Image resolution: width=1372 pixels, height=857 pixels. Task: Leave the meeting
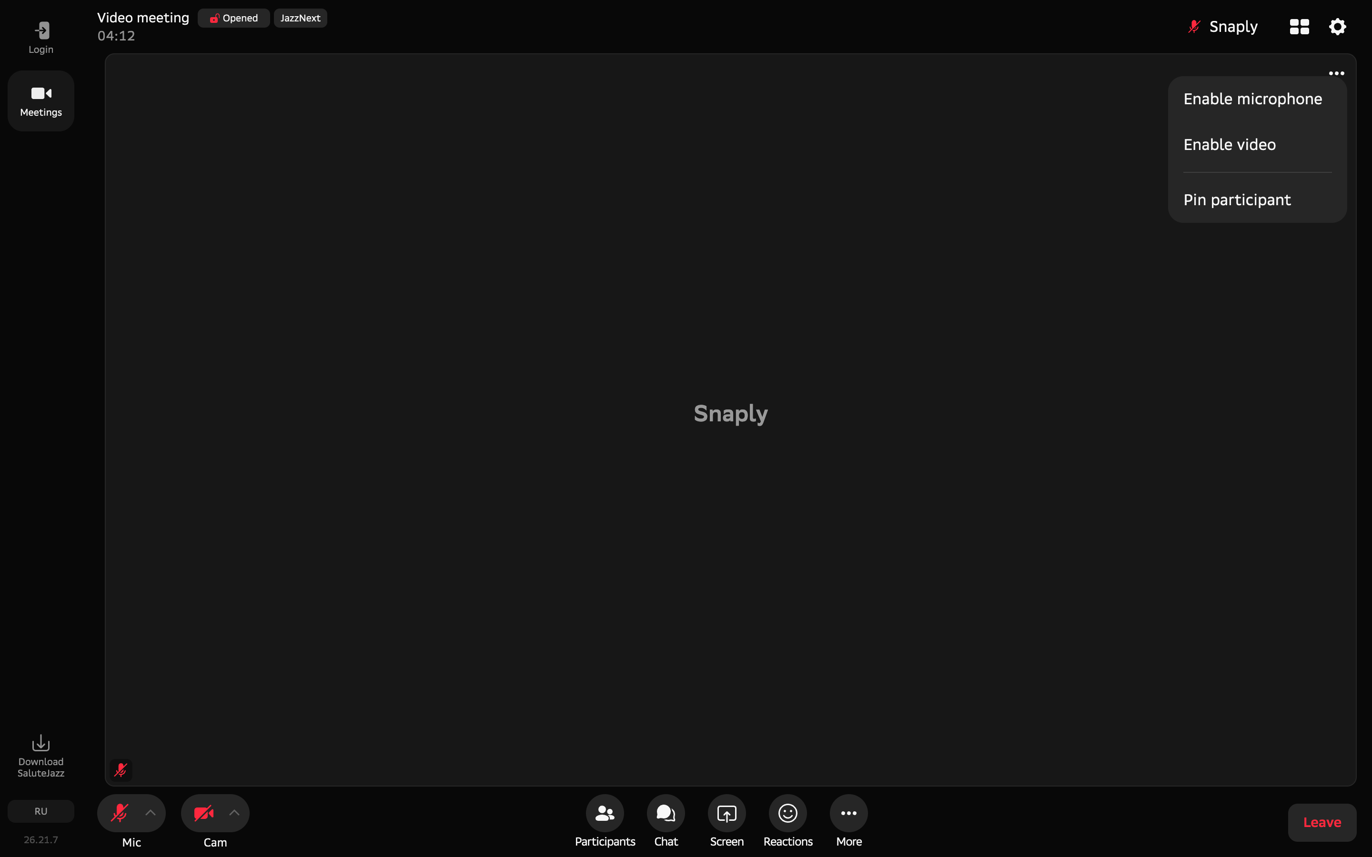tap(1322, 822)
